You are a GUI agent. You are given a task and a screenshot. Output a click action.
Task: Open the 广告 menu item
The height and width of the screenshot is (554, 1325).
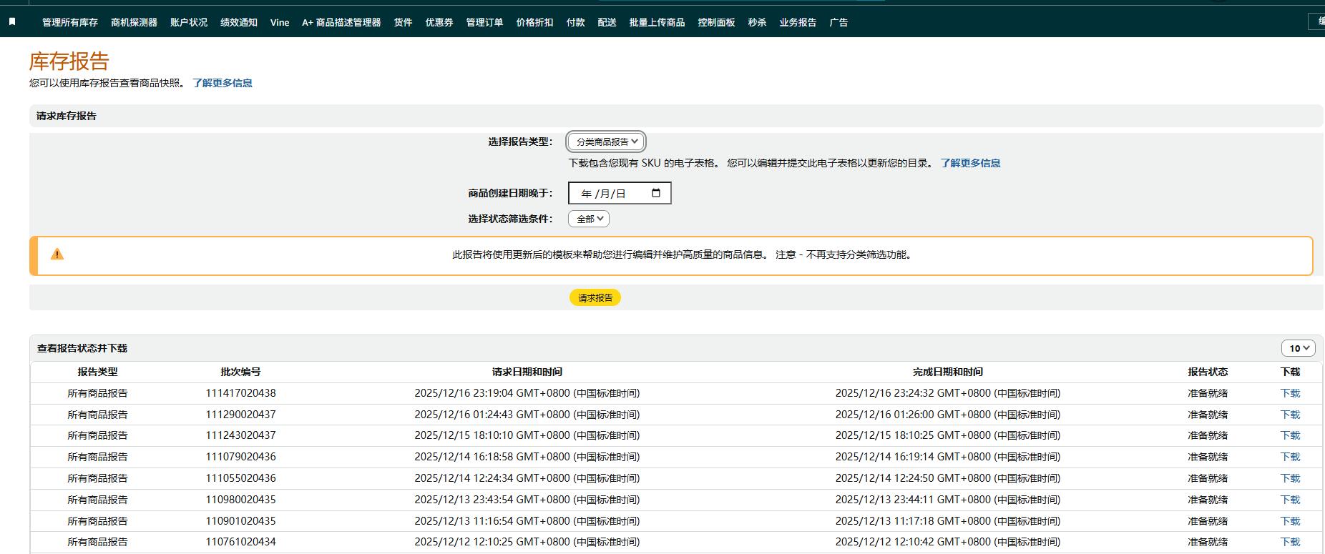click(838, 22)
